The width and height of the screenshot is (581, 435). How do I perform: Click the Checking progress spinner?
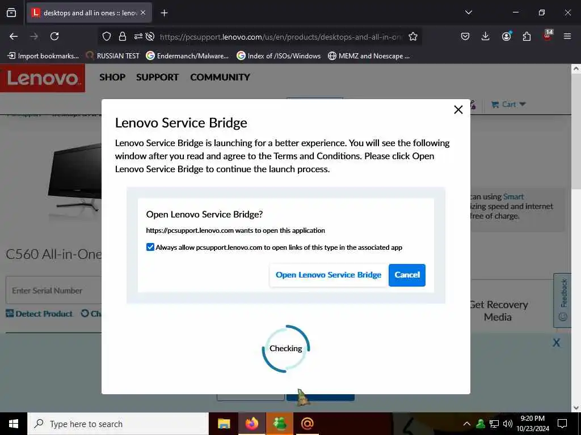[286, 348]
